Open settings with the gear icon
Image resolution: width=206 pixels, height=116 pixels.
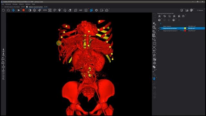pos(97,10)
